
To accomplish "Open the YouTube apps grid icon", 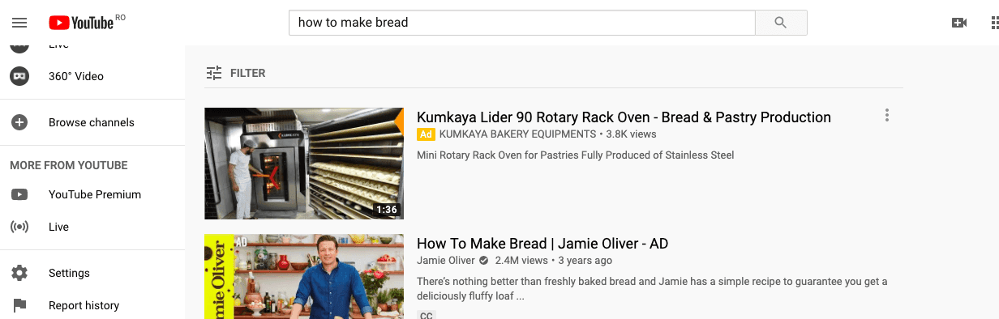I will point(994,23).
